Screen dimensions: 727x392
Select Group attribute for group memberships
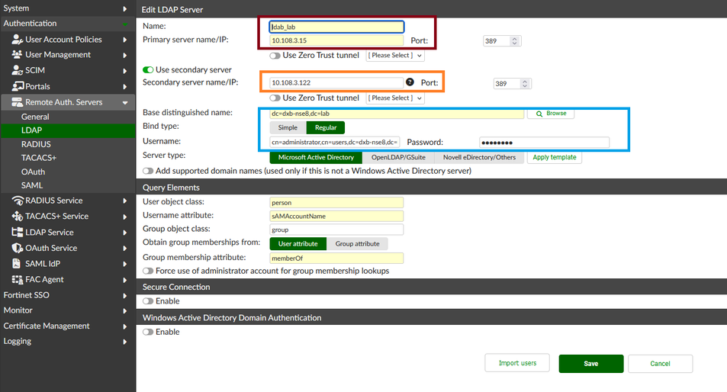coord(358,244)
